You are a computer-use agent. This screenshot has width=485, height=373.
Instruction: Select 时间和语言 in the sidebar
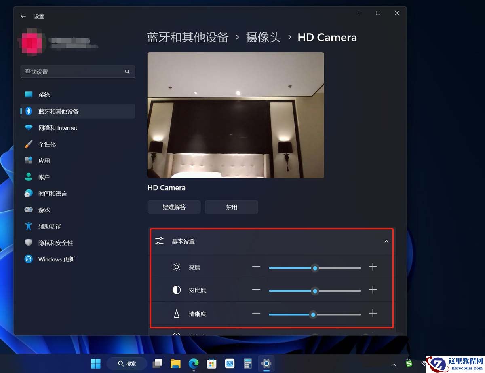[x=52, y=193]
